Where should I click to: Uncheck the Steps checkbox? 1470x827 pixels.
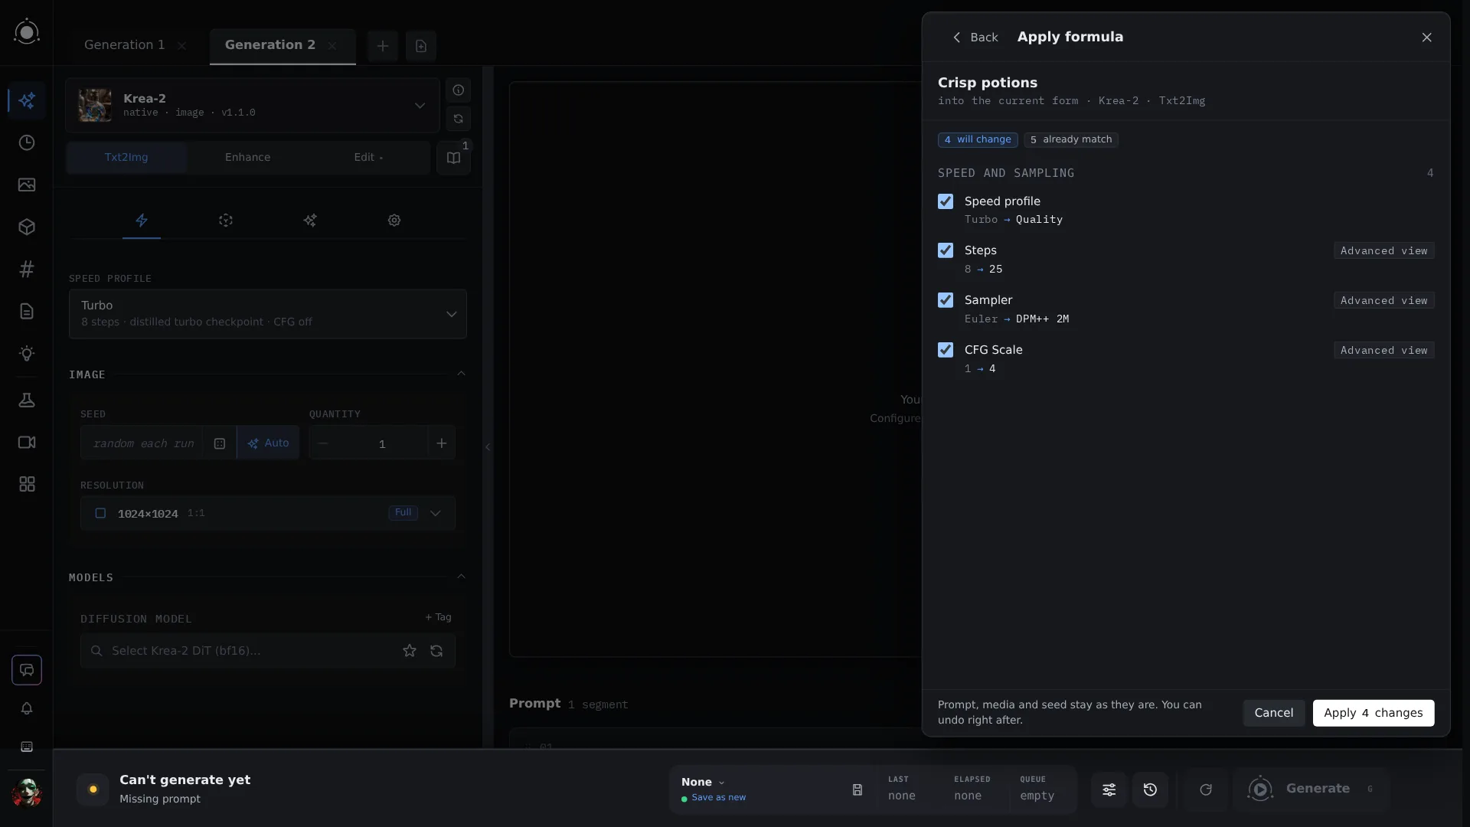946,250
